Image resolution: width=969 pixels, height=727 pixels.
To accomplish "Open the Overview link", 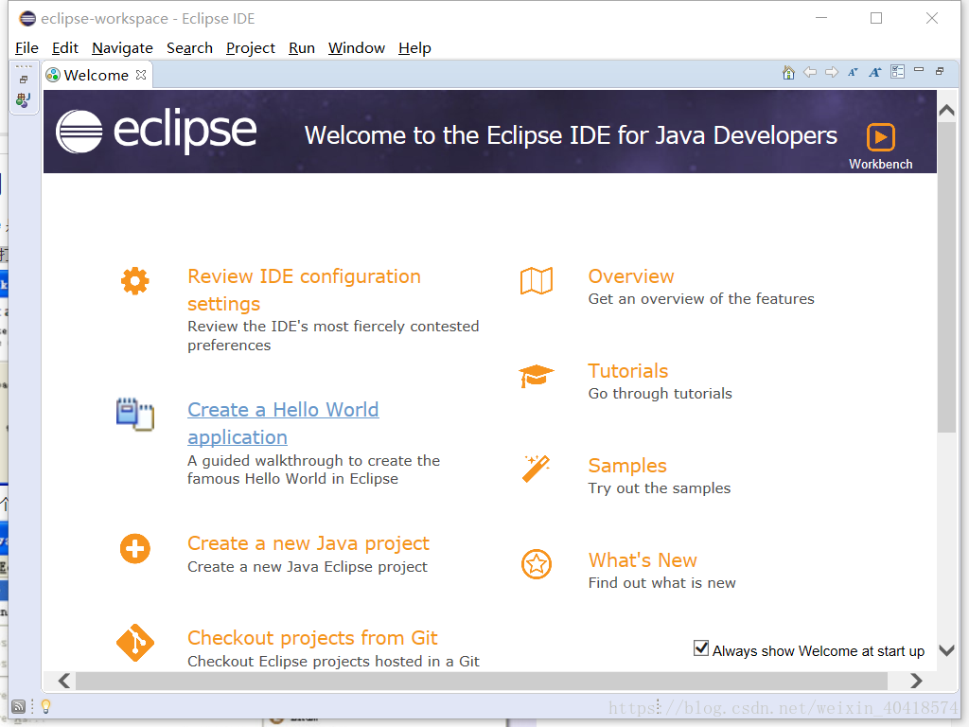I will tap(631, 276).
